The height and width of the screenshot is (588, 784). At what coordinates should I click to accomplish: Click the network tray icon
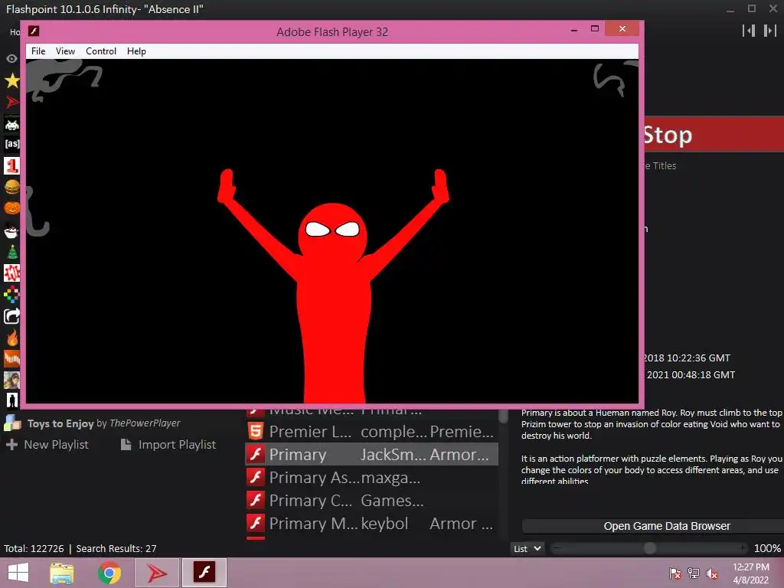[x=694, y=573]
